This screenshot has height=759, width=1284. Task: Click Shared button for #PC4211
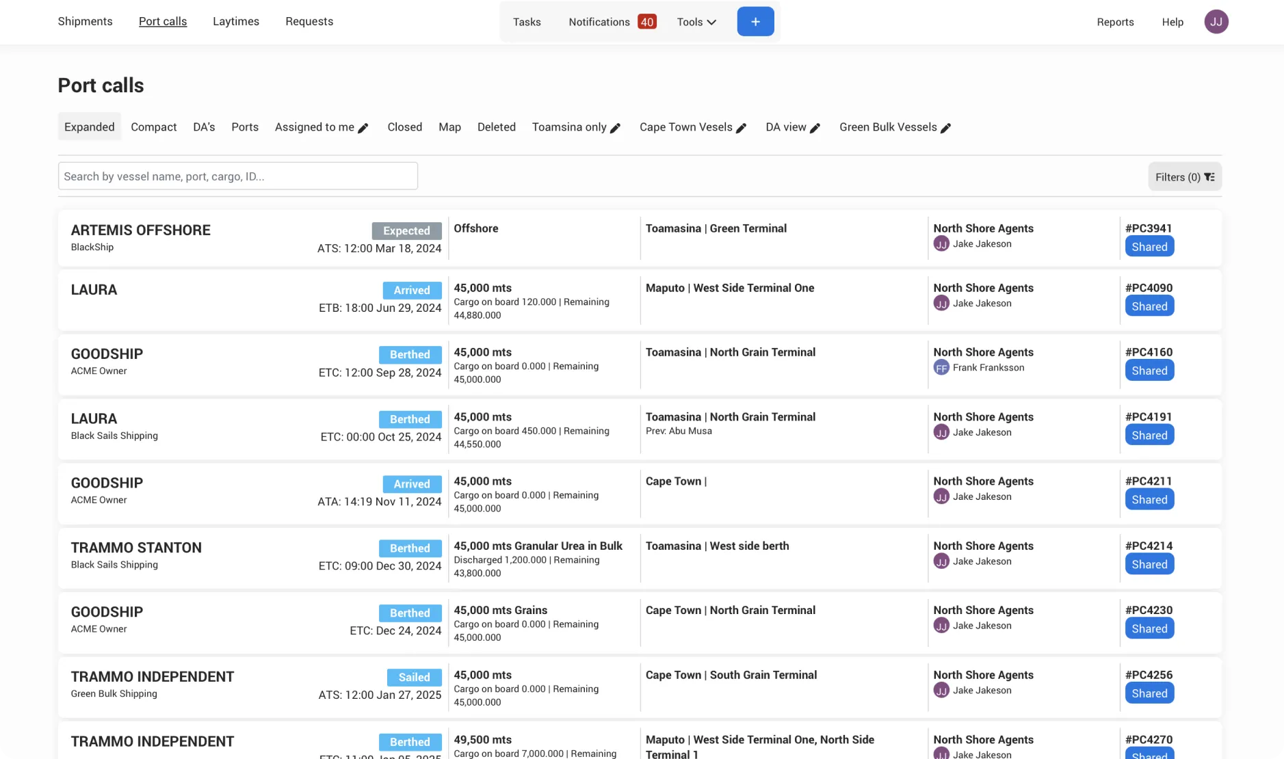1149,500
